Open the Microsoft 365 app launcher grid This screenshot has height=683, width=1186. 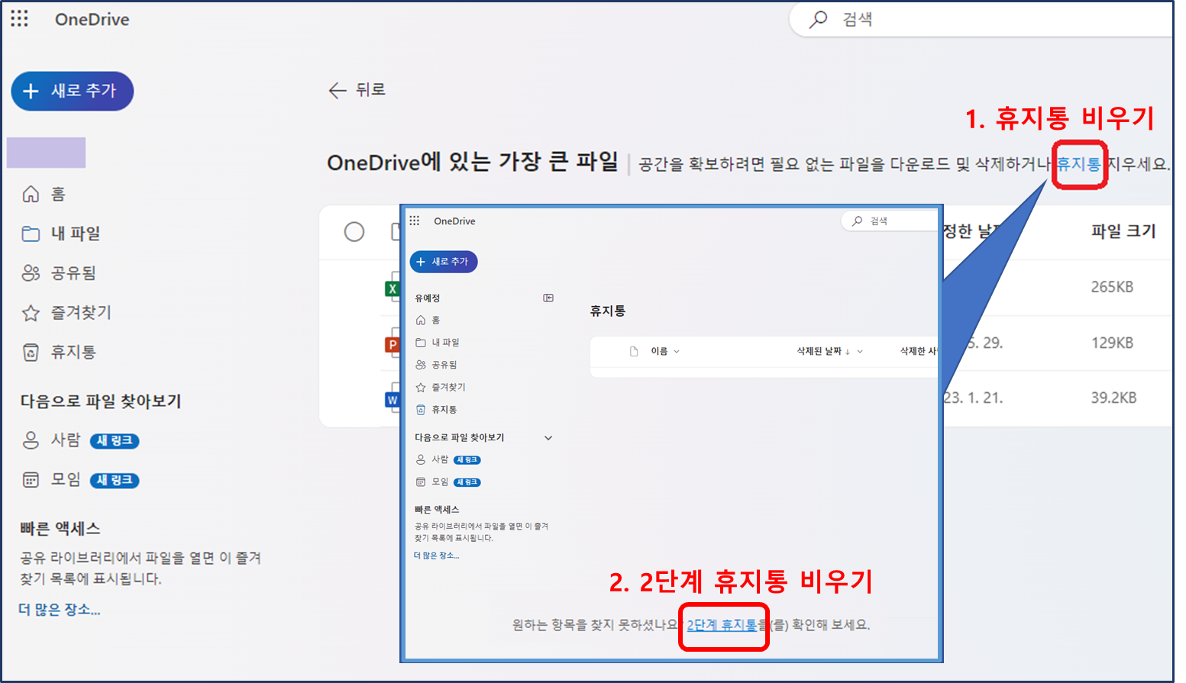pyautogui.click(x=19, y=19)
